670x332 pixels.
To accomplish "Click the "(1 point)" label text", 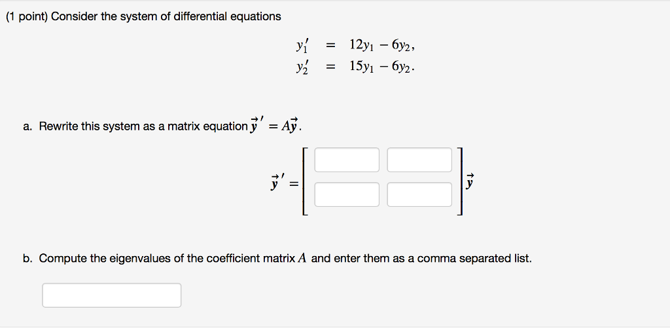I will pos(26,16).
